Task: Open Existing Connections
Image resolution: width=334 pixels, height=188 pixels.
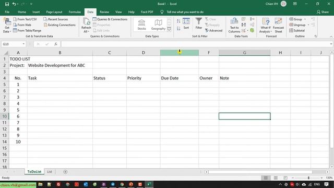Action: [59, 25]
